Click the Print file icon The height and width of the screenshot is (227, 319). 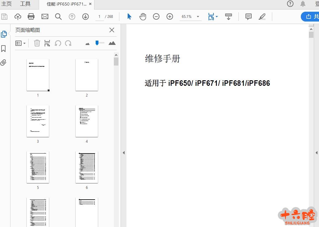point(31,17)
